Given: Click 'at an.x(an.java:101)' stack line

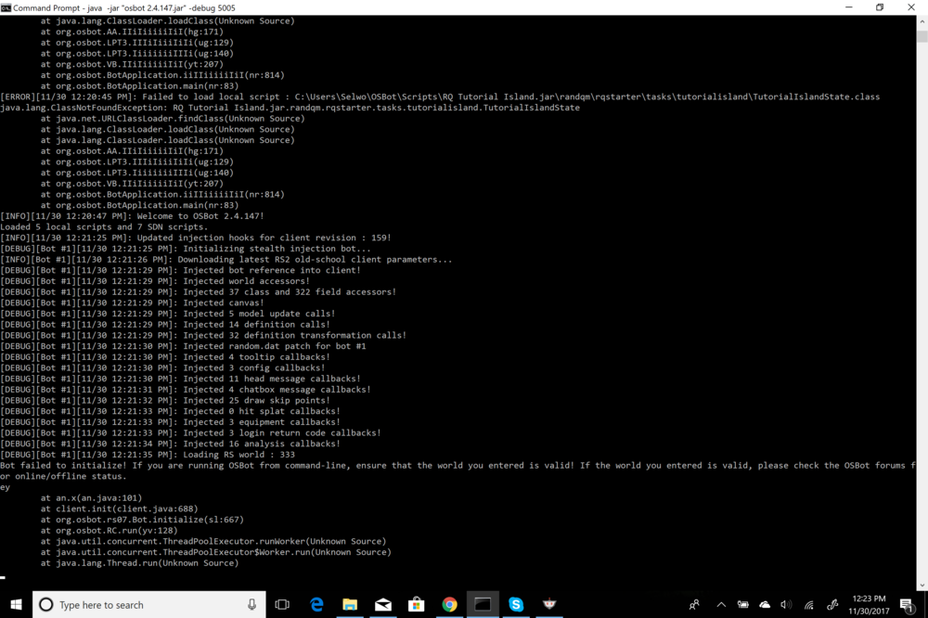Looking at the screenshot, I should pyautogui.click(x=91, y=497).
